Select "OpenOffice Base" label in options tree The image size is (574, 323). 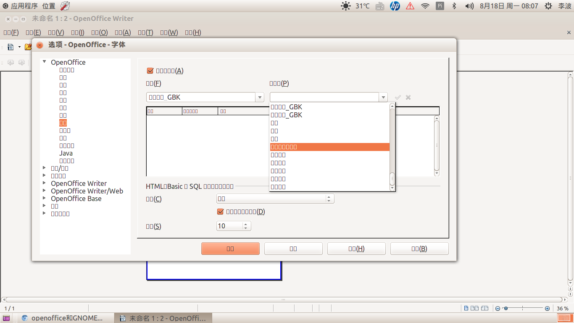pos(76,199)
